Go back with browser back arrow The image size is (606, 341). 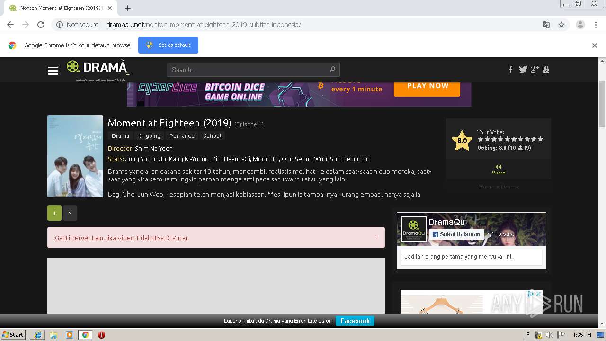click(10, 25)
